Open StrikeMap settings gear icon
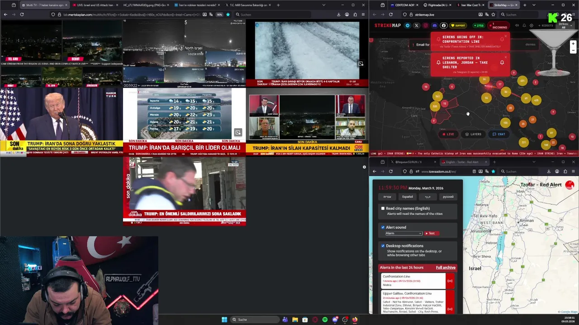Image resolution: width=579 pixels, height=325 pixels. pyautogui.click(x=532, y=25)
